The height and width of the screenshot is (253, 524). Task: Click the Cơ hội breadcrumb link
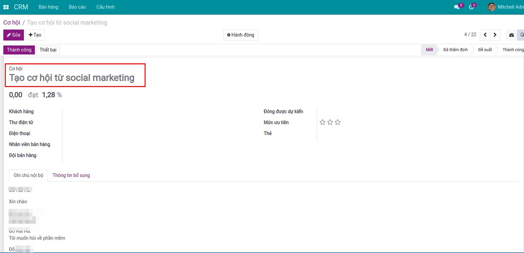pos(12,23)
